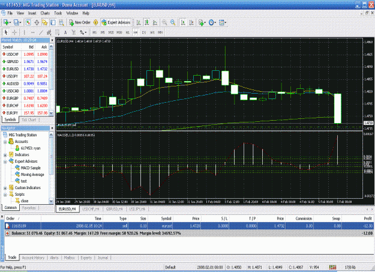375x272 pixels.
Task: Switch chart to bar chart mode
Action: pyautogui.click(x=139, y=22)
